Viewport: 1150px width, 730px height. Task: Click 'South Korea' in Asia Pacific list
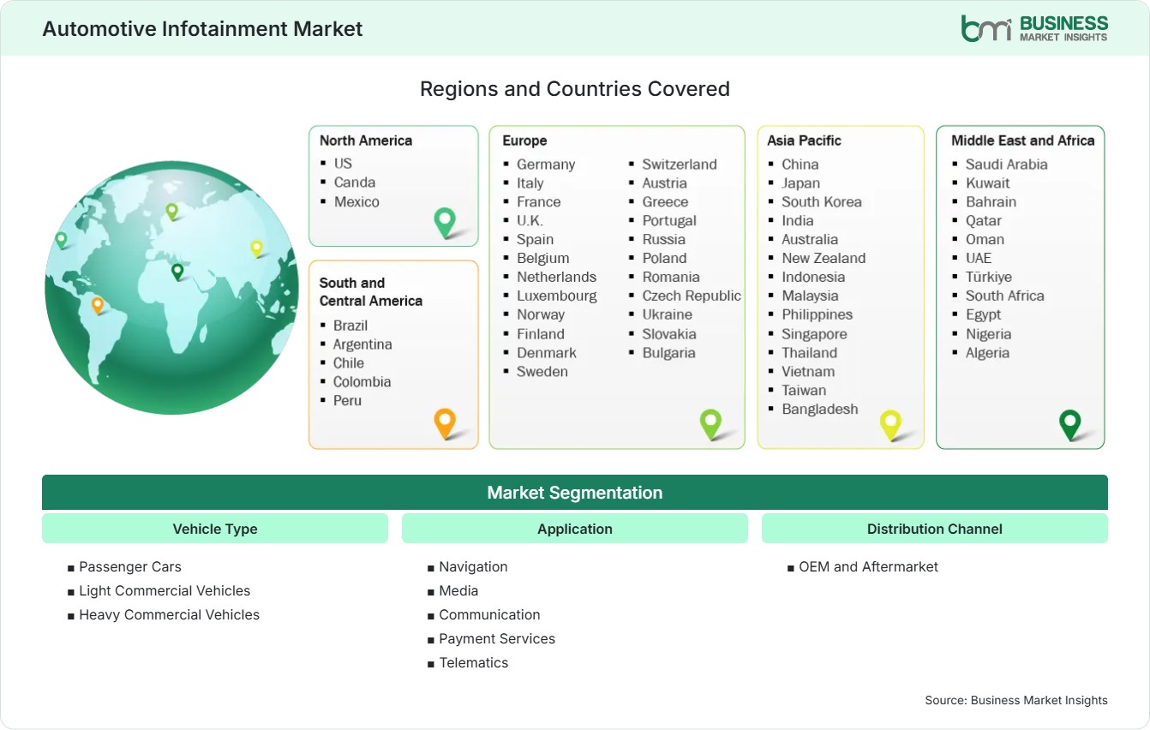tap(822, 202)
